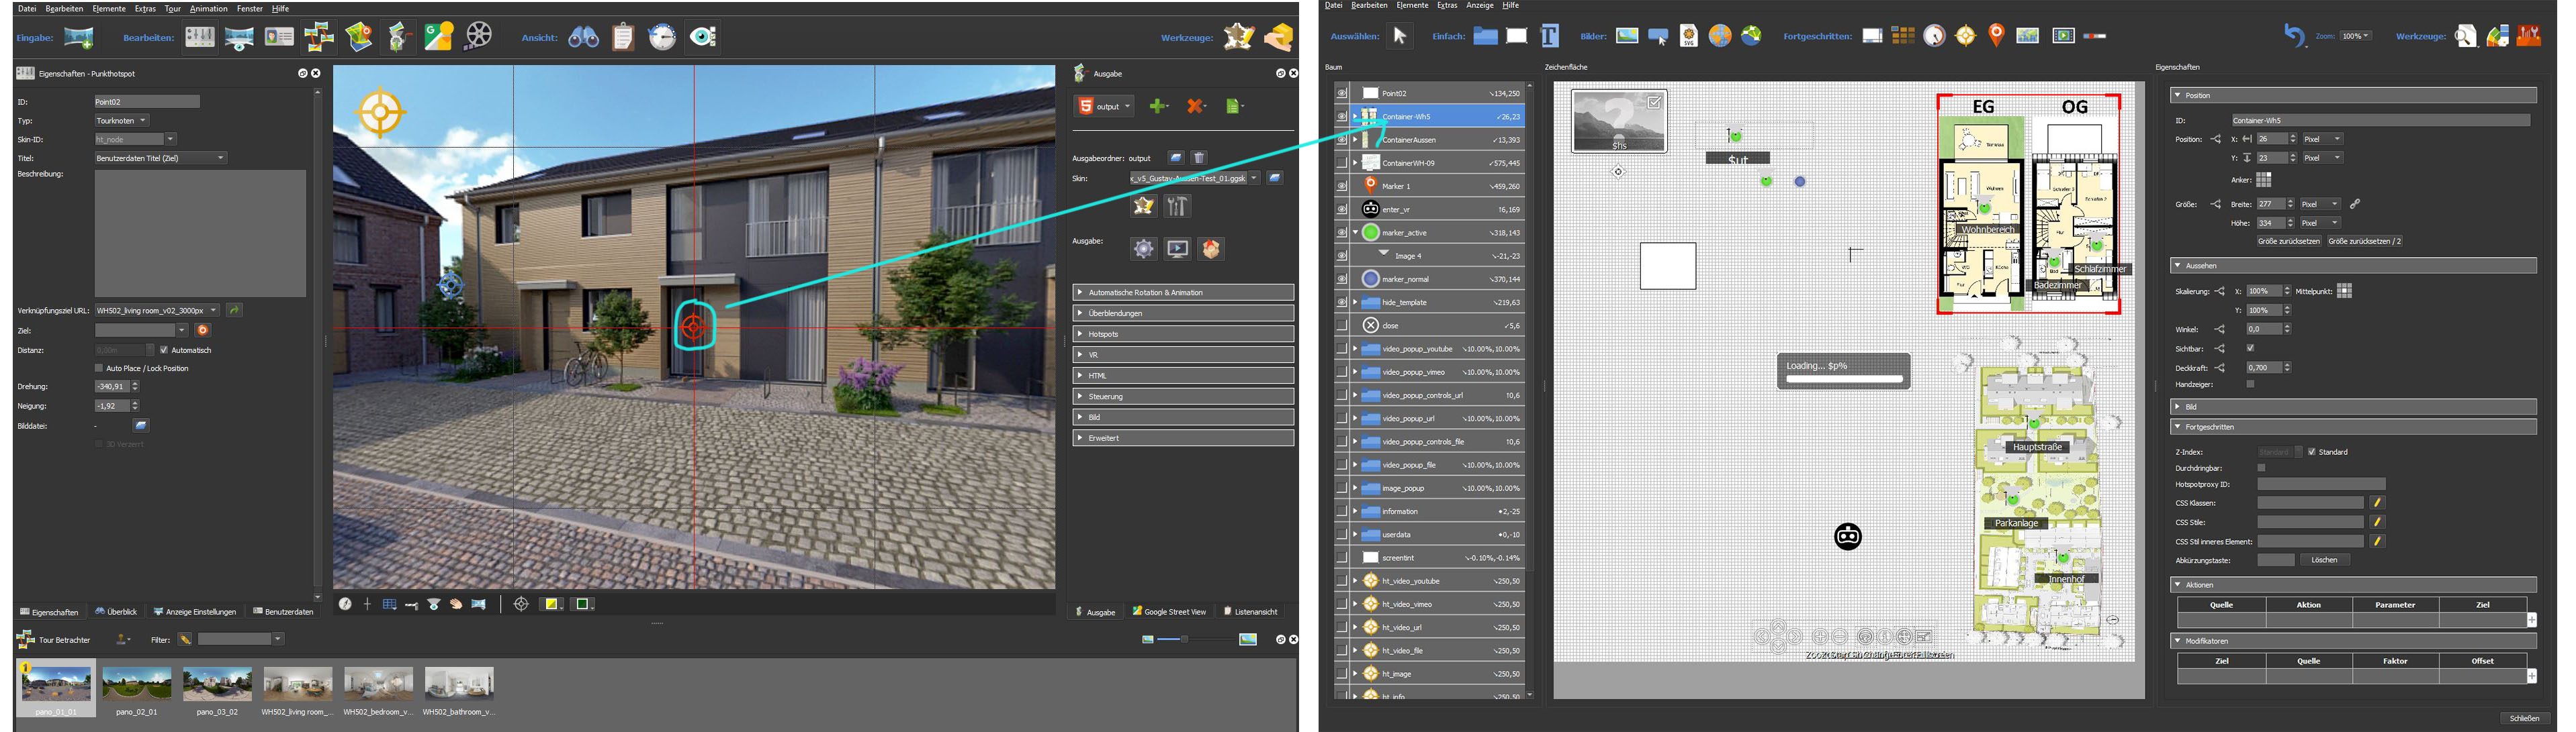Add a container folder element in skin editor

(1485, 36)
